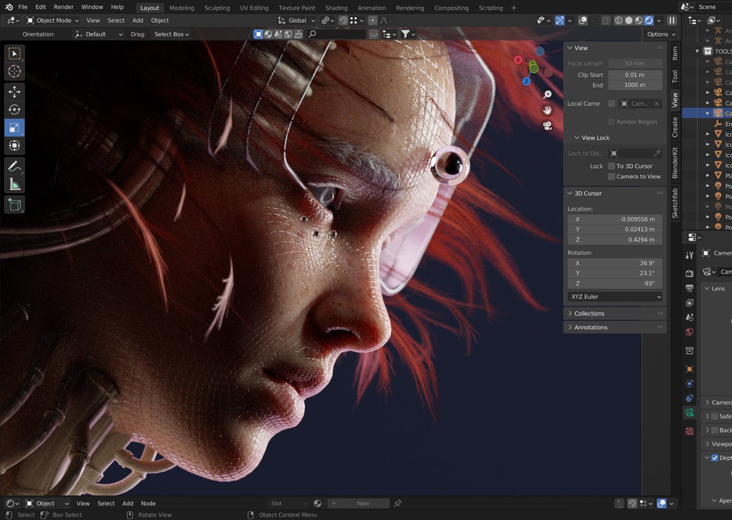
Task: Select the Move tool
Action: (15, 92)
